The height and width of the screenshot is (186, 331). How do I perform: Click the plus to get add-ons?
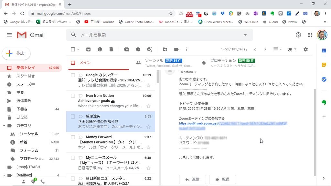(324, 117)
